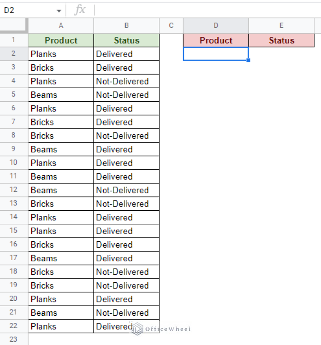Click the red Status header cell
Screen dimensions: 321x345
(x=281, y=40)
